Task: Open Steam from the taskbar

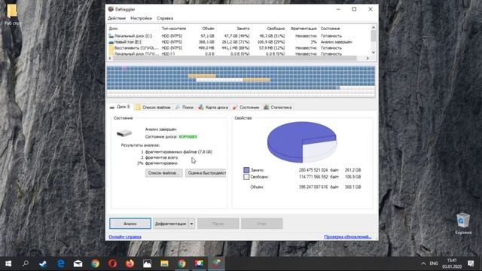Action: (x=43, y=263)
